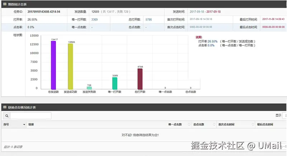Open total opens count 5786 link
The height and width of the screenshot is (156, 287).
[x=149, y=20]
